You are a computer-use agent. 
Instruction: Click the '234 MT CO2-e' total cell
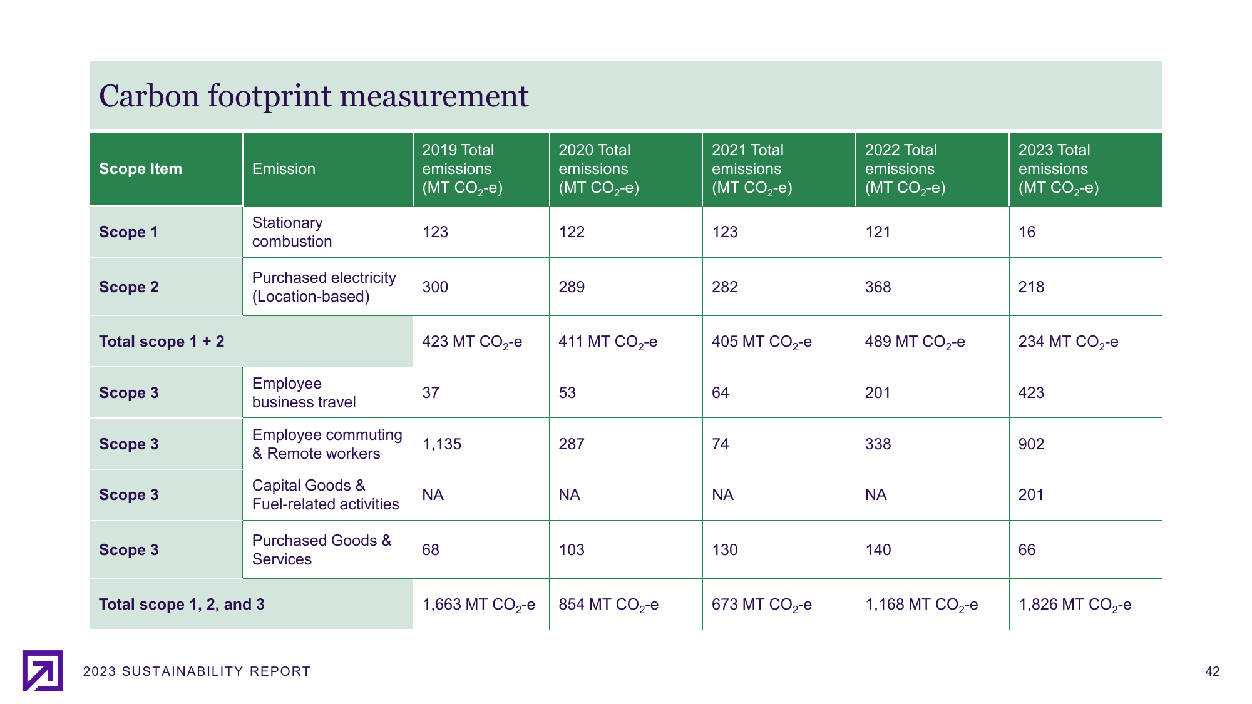(1085, 342)
